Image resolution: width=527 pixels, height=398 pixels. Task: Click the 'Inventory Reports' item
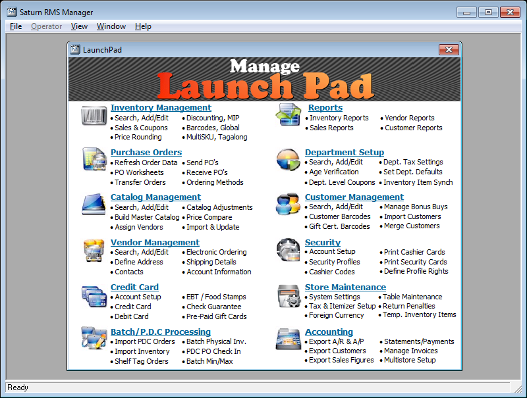coord(339,118)
